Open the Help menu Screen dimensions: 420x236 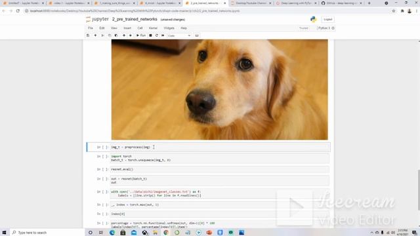(184, 28)
